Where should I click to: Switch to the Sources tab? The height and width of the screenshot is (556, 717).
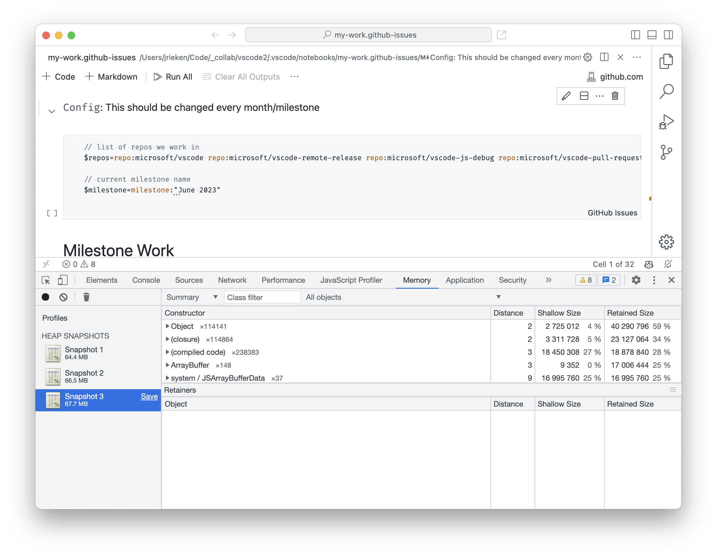coord(189,280)
